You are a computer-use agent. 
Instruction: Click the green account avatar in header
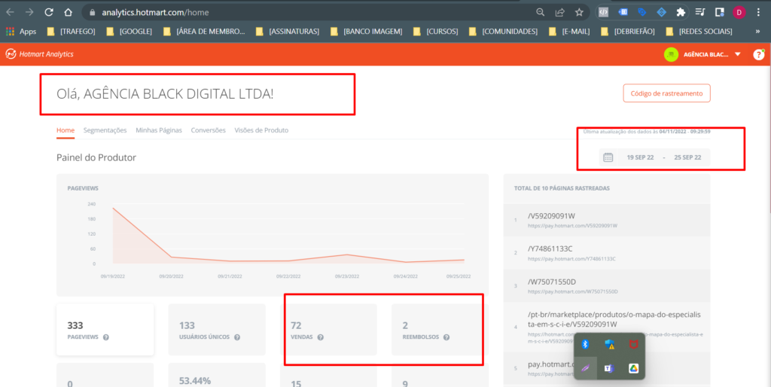(x=671, y=54)
